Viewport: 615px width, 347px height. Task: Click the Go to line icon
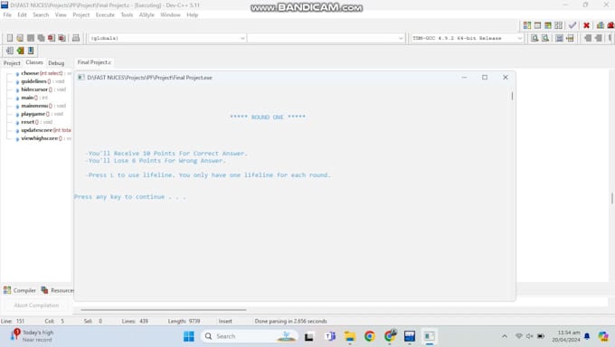point(570,38)
